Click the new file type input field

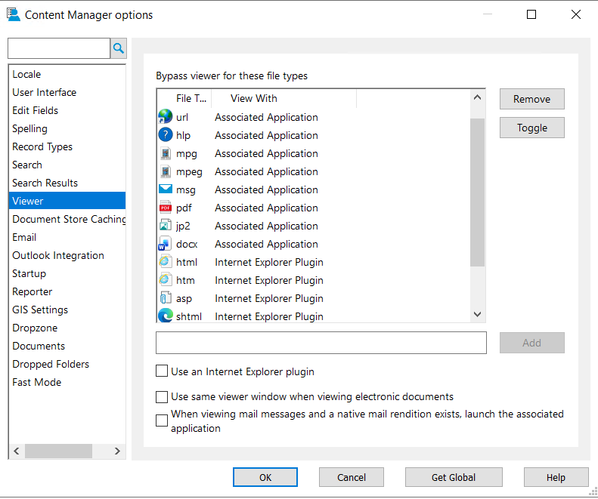321,343
